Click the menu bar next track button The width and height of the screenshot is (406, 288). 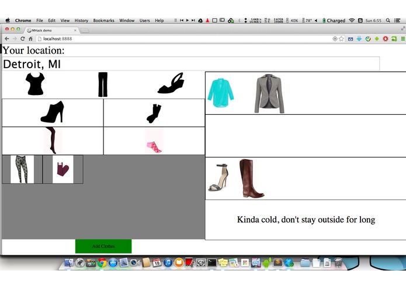(193, 20)
